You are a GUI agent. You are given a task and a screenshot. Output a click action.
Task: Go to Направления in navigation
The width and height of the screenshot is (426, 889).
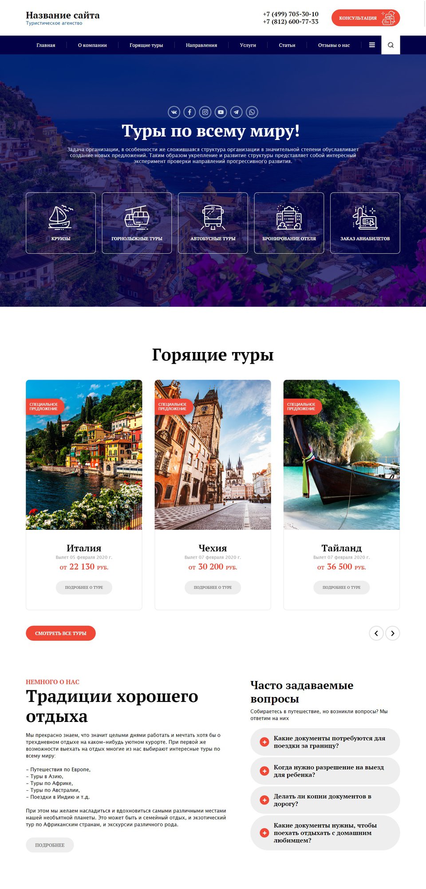tap(201, 45)
